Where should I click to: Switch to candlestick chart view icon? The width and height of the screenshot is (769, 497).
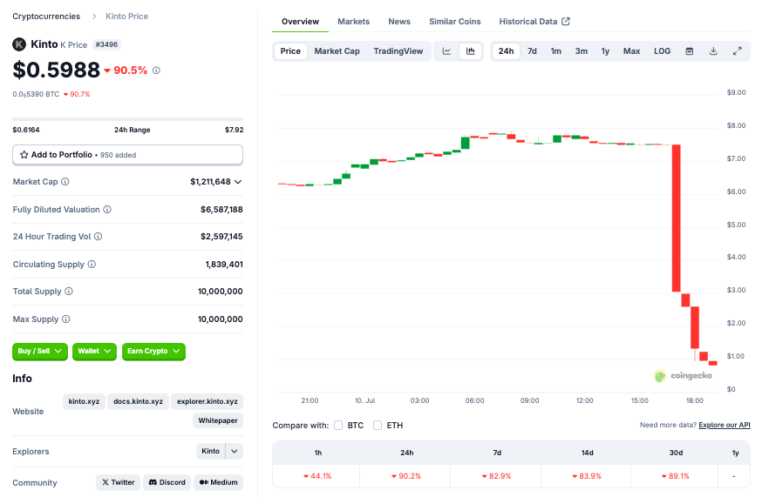(x=470, y=51)
